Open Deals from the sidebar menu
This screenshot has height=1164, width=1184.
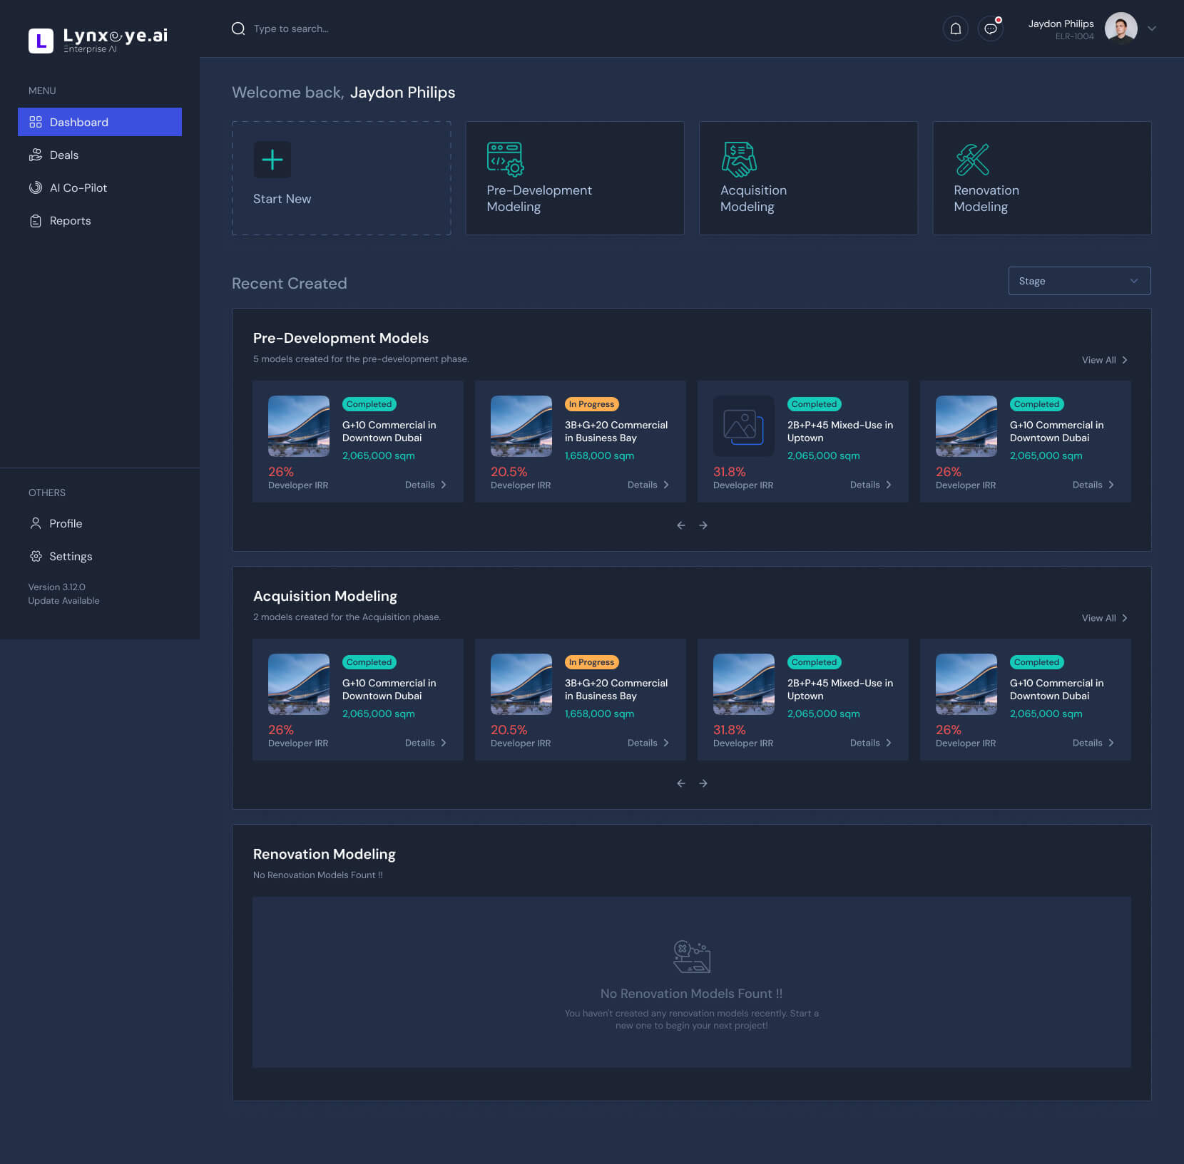click(x=64, y=155)
